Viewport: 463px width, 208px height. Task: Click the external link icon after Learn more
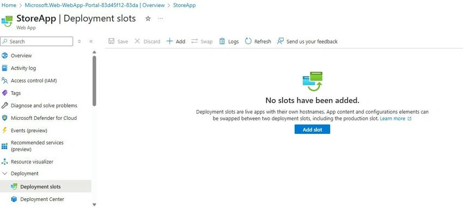[409, 119]
